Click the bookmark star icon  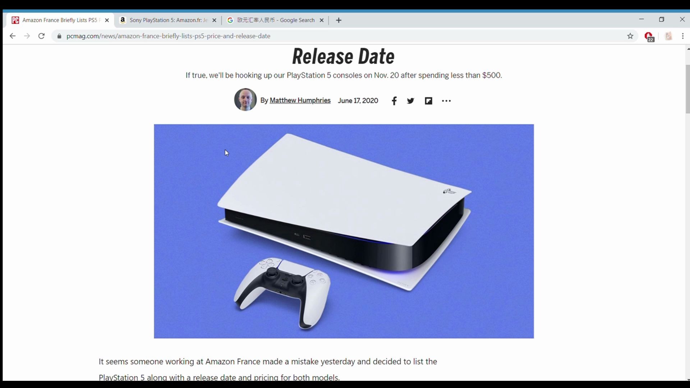[630, 36]
